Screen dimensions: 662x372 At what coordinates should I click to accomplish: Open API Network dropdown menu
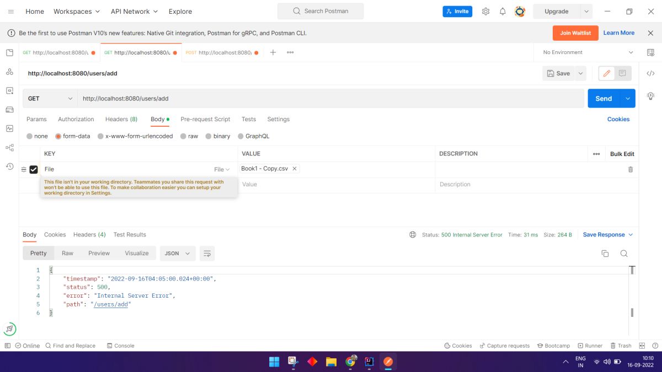click(134, 11)
